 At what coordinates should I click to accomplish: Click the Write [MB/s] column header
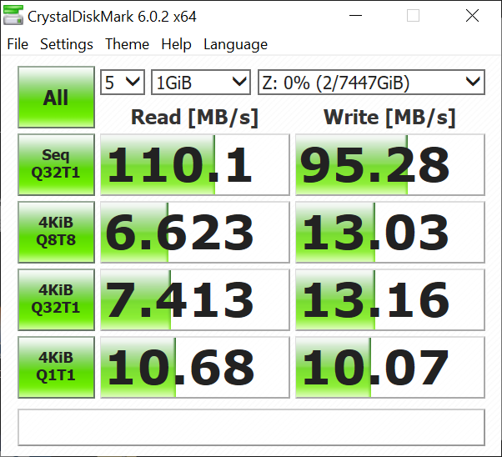[389, 118]
